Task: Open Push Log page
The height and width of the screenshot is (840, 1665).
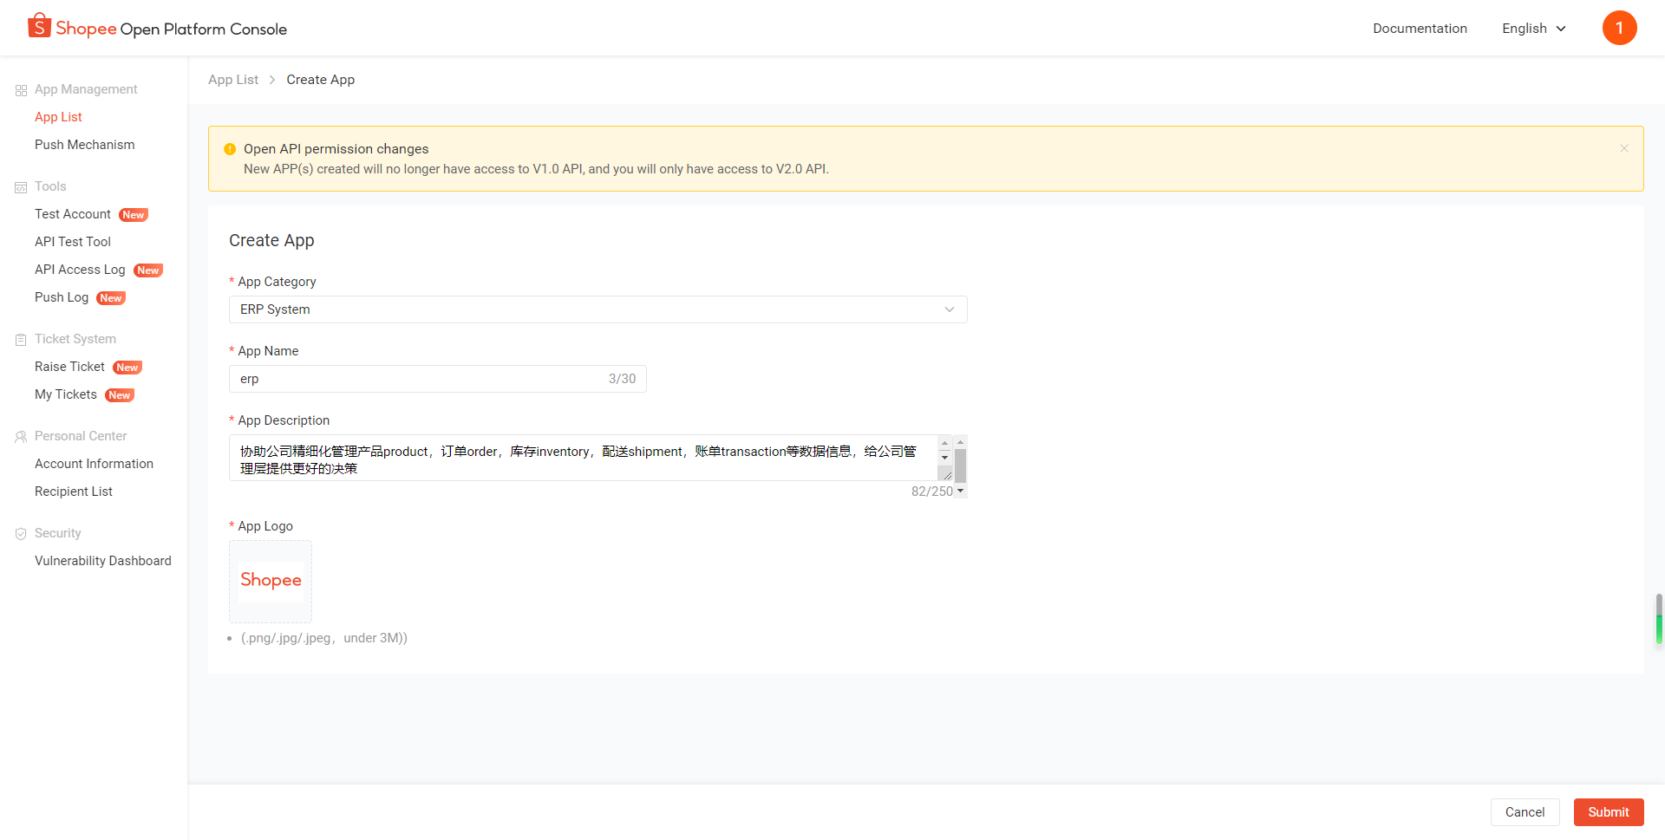Action: (62, 297)
